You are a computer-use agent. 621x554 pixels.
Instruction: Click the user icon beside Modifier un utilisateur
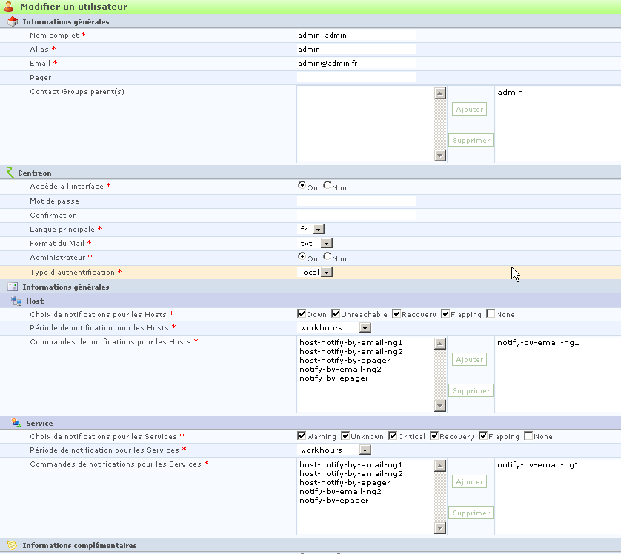(9, 7)
